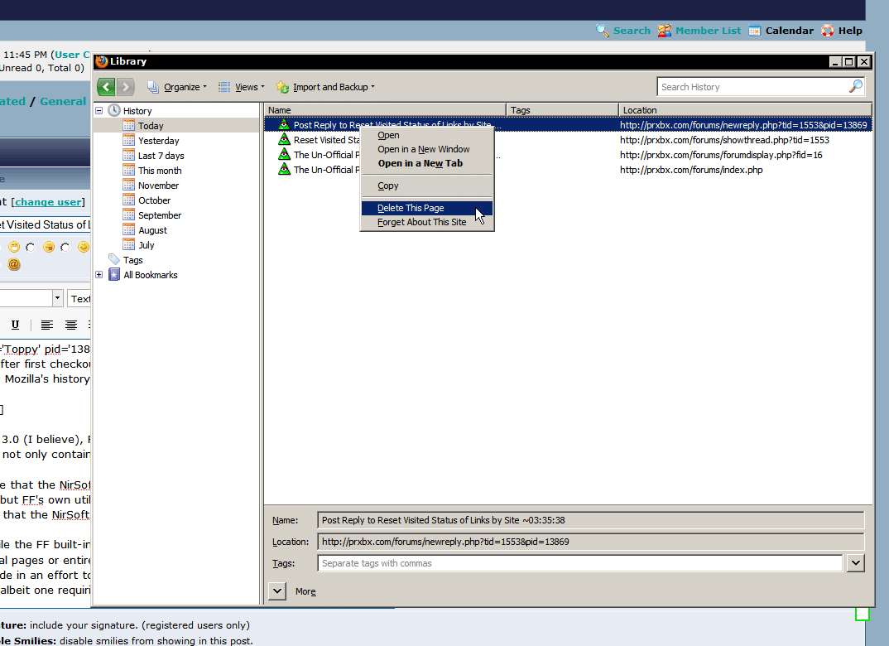Select Forget About This Site
This screenshot has height=646, width=889.
tap(421, 222)
